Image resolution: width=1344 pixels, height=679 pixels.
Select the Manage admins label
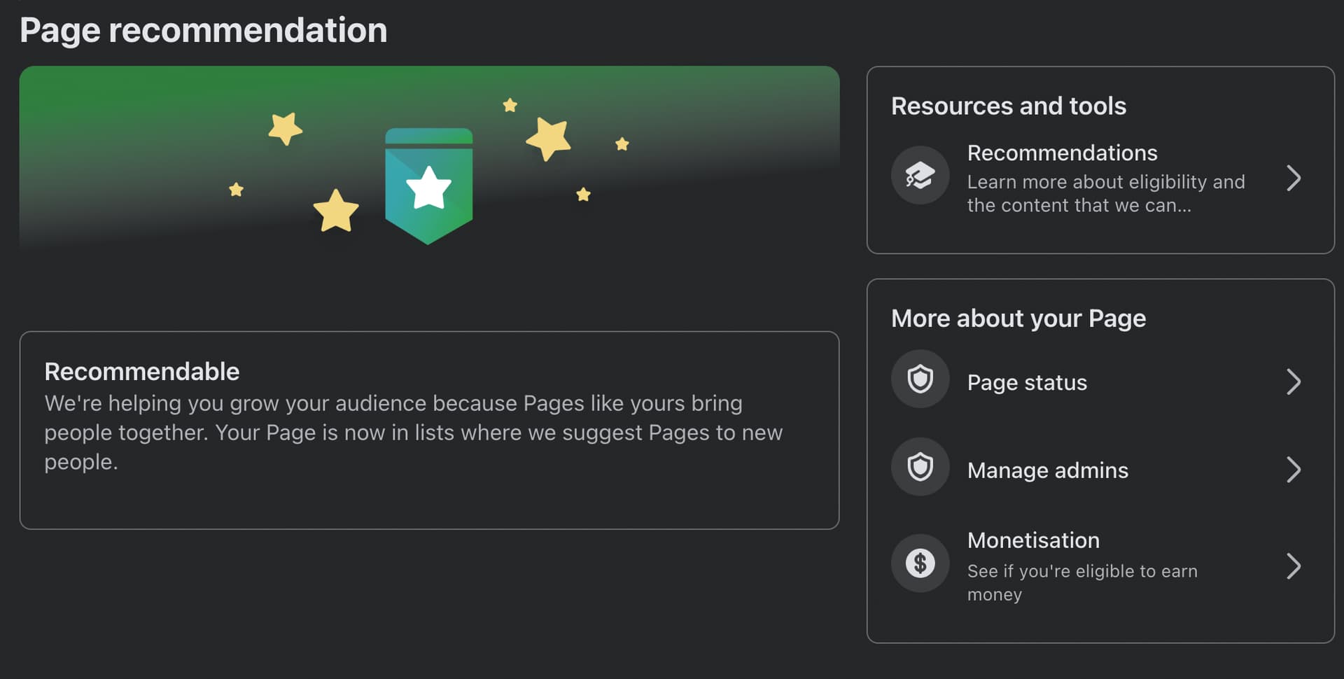click(1047, 470)
